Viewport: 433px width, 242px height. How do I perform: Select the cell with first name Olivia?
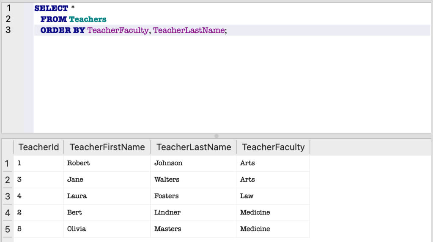[77, 229]
